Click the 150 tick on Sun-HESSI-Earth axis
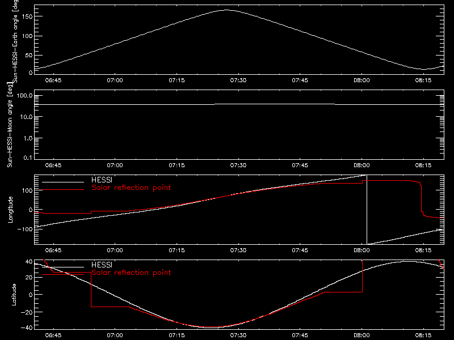The image size is (454, 340). coord(27,16)
